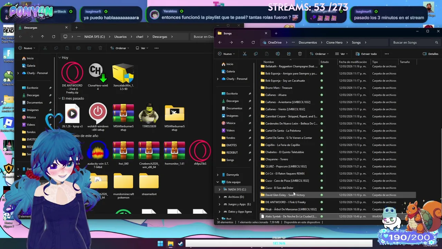Select the Caifanes - Afuera folder
Screen dimensions: 442x249
pyautogui.click(x=338, y=95)
